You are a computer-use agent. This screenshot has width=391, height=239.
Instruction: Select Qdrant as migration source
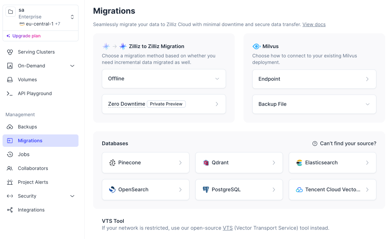(239, 162)
